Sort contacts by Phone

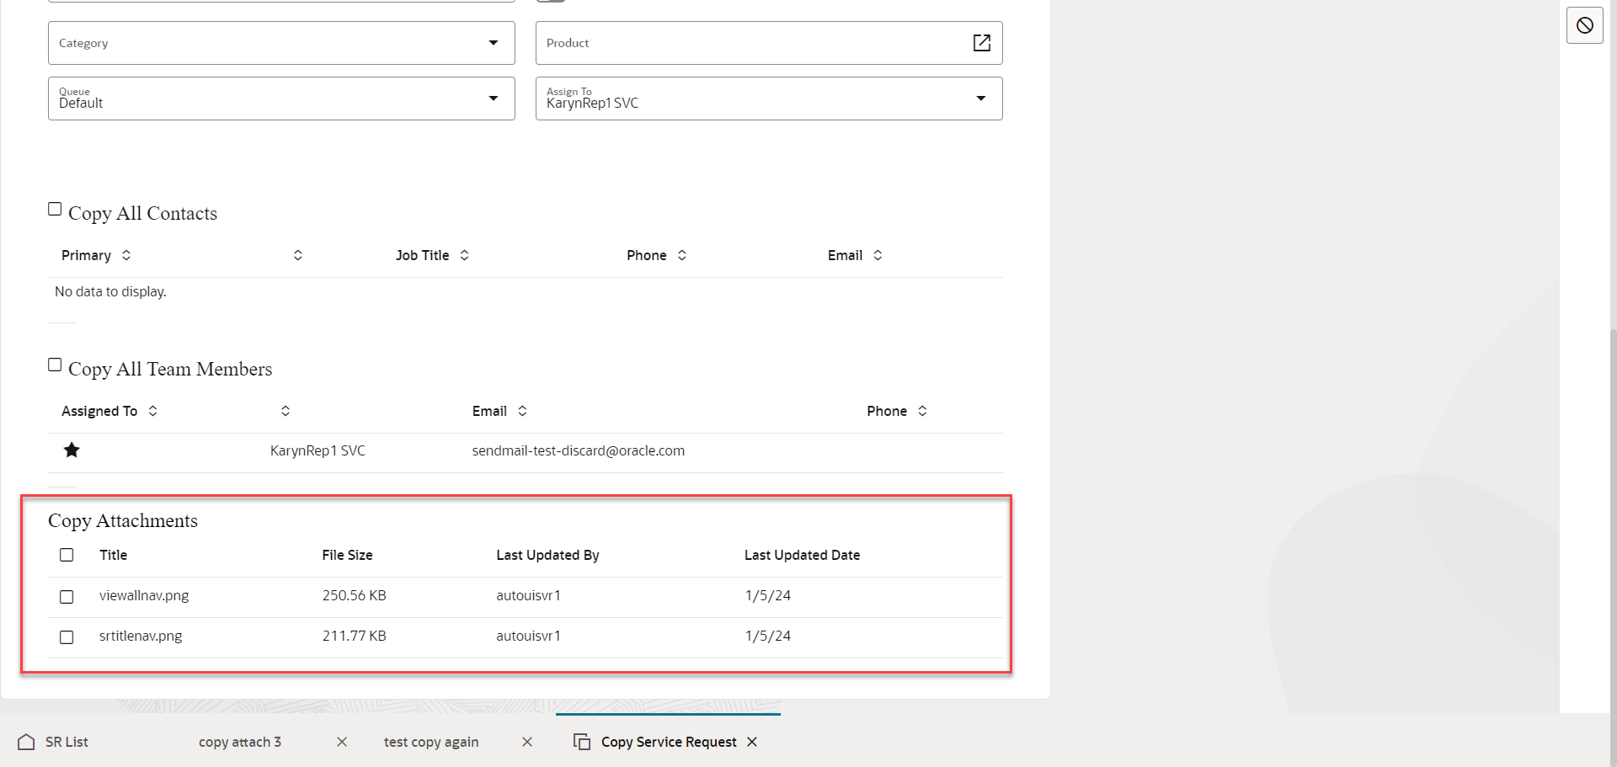[x=682, y=255]
